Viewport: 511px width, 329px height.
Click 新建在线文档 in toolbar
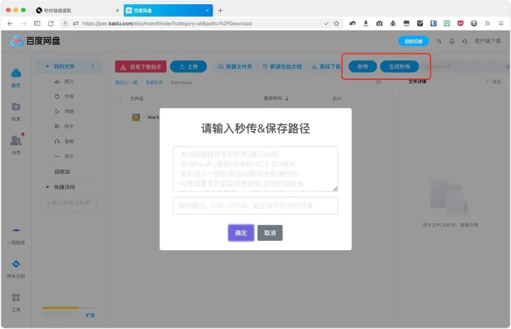pos(282,67)
